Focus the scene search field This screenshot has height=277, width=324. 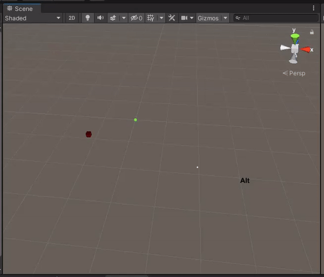[276, 18]
